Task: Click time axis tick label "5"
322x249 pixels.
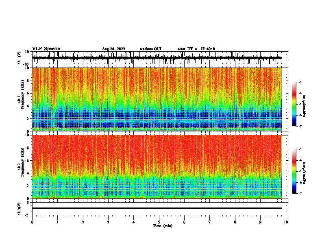Action: (x=159, y=222)
